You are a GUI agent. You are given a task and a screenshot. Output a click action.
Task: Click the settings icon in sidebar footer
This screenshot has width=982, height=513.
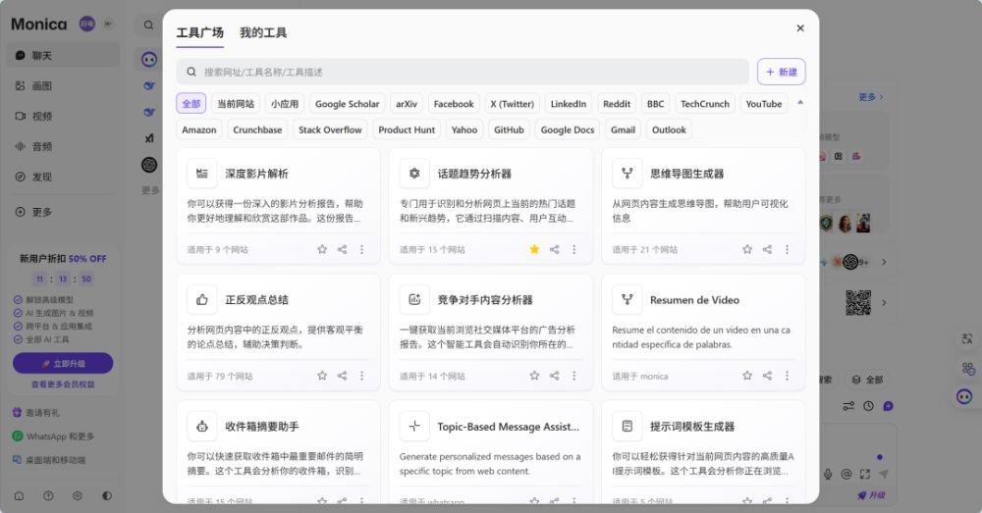coord(77,496)
